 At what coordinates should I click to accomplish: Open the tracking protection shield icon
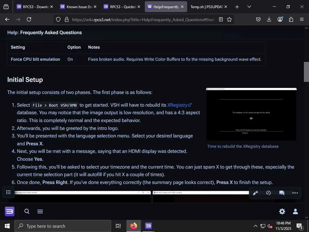(58, 20)
